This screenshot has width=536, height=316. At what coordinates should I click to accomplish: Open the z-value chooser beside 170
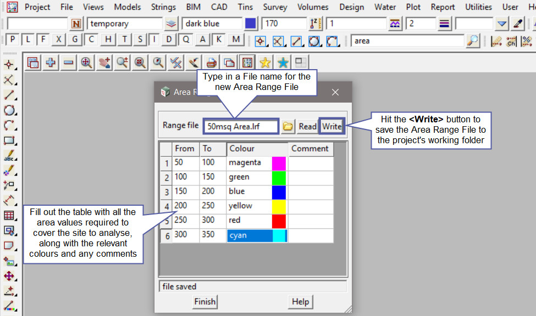(315, 24)
